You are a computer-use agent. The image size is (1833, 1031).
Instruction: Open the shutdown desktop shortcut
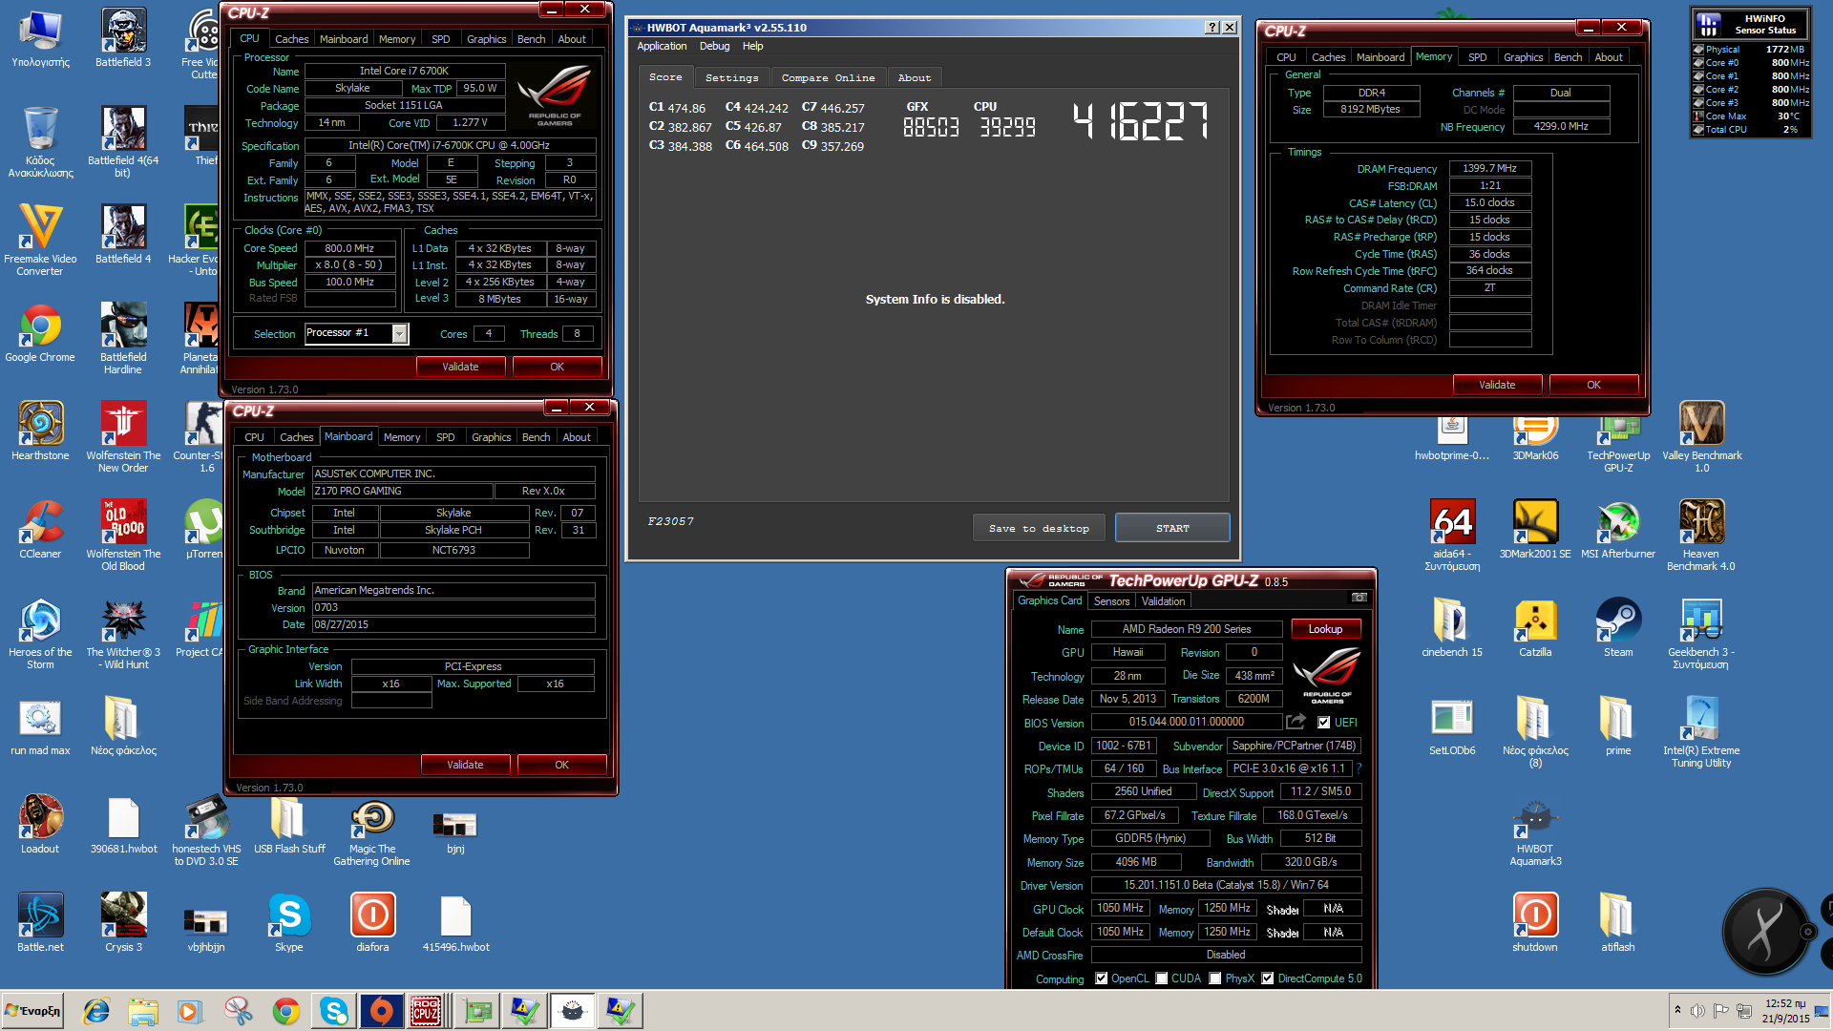coord(1535,923)
